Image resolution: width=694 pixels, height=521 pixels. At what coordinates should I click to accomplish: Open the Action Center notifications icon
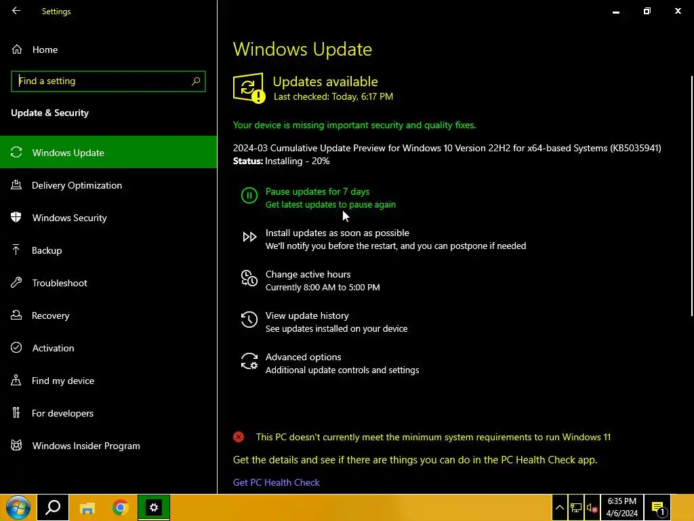659,507
